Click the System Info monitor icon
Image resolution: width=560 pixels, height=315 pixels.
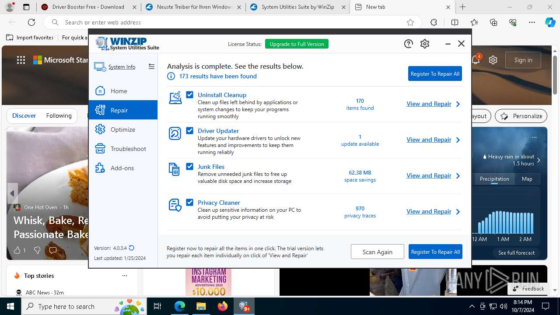click(x=100, y=67)
